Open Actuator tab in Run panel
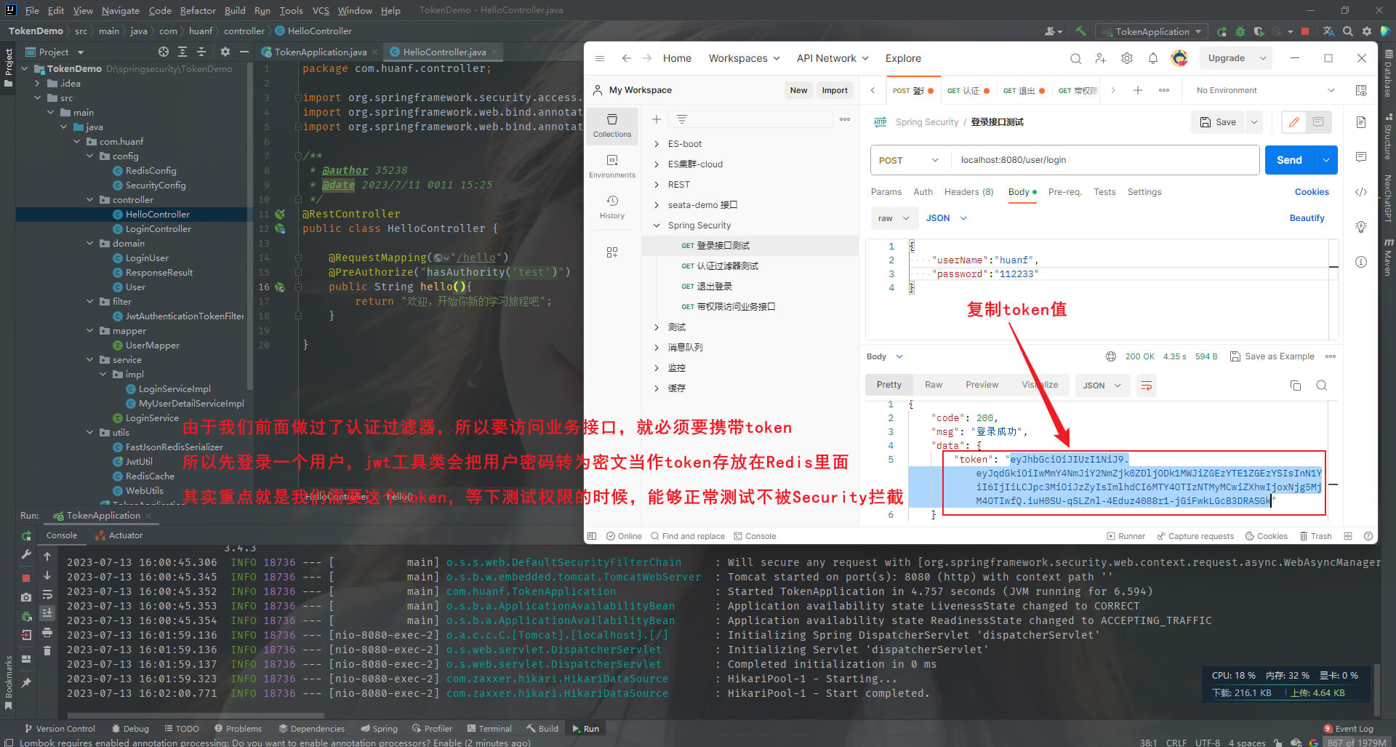Viewport: 1396px width, 747px height. 119,535
